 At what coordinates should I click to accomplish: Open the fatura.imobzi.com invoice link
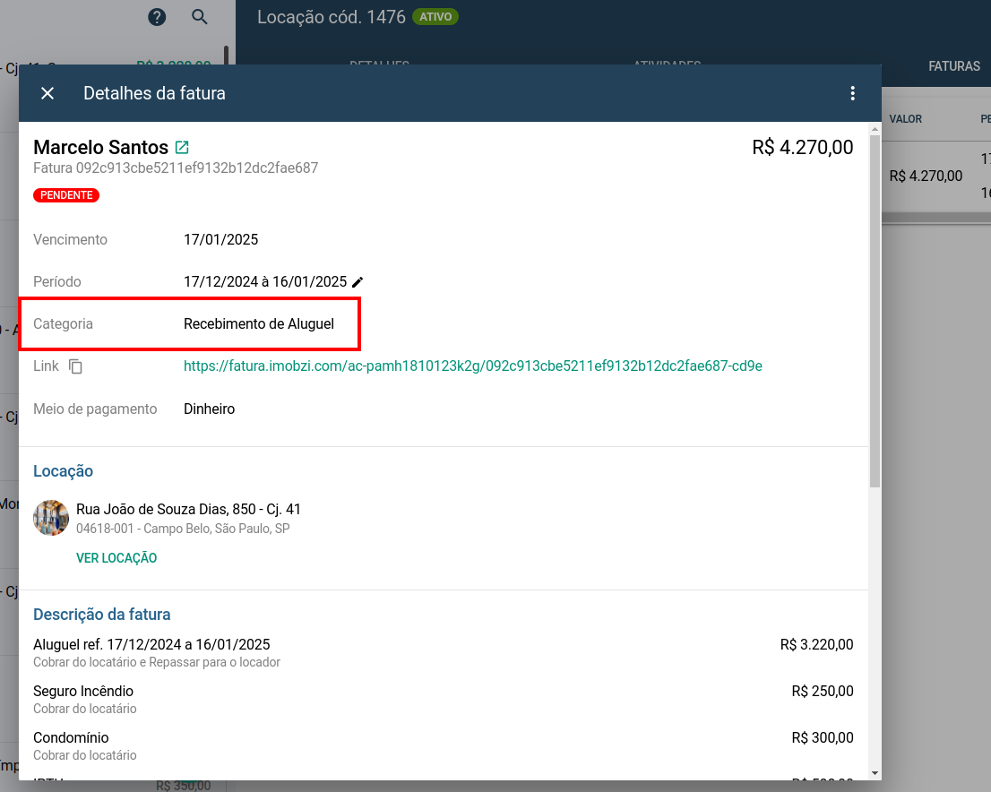click(473, 366)
